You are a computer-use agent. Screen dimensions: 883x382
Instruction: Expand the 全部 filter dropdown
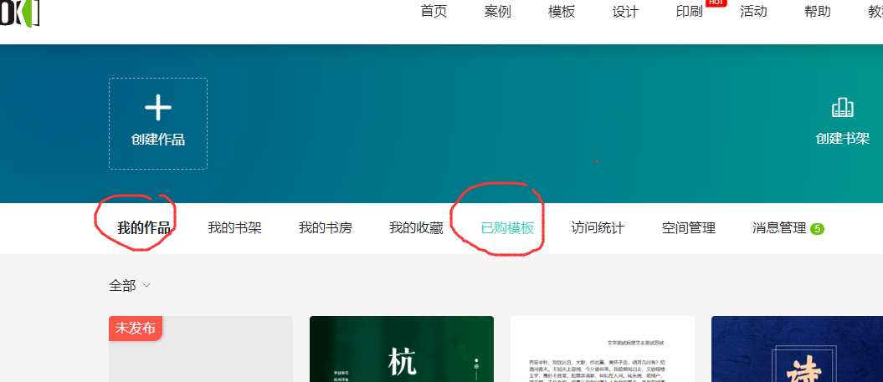coord(130,285)
